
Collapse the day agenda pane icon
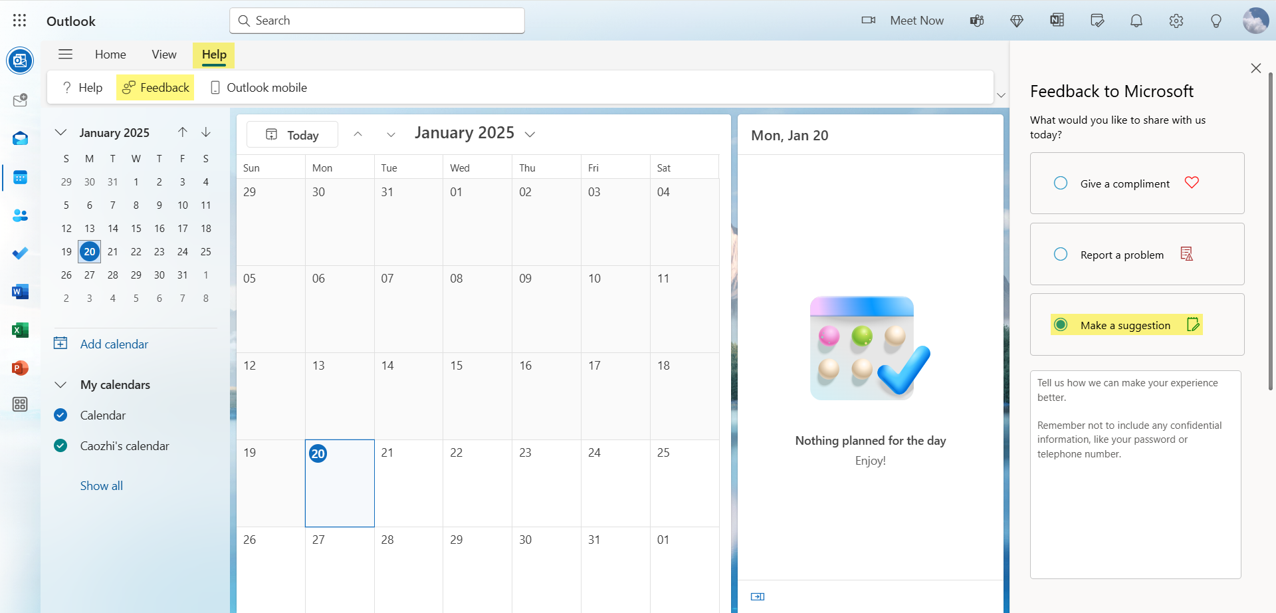758,596
